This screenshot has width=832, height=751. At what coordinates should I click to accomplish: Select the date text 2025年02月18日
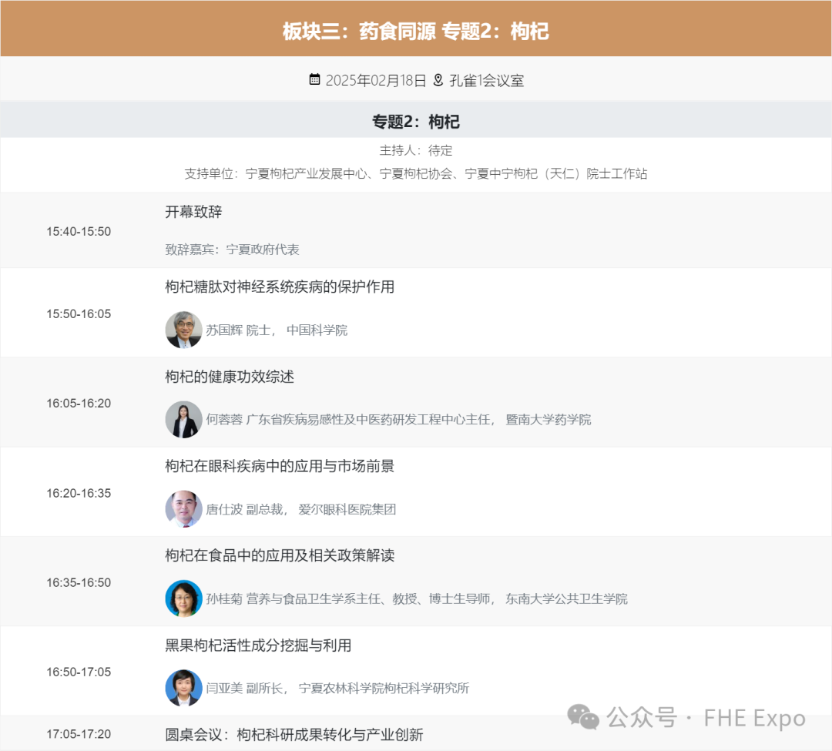[x=376, y=81]
